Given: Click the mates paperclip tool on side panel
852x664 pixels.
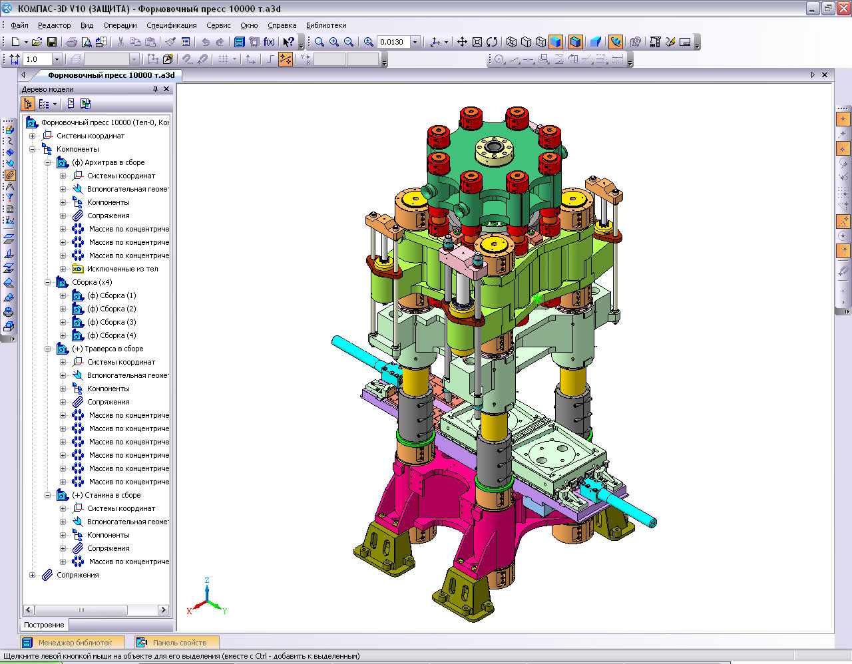Looking at the screenshot, I should [9, 175].
